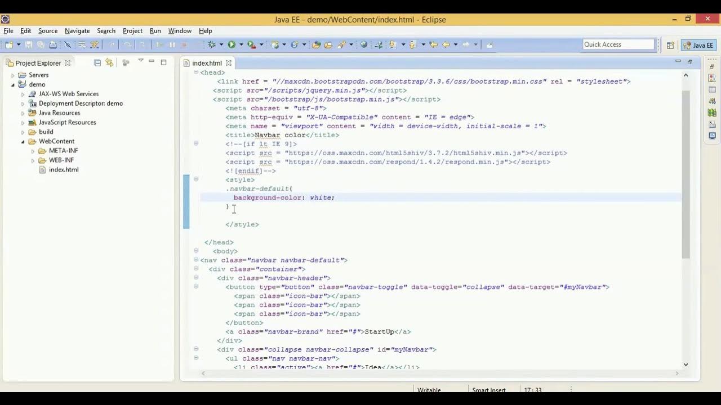The image size is (721, 405).
Task: Click the green Run button icon
Action: pos(232,44)
